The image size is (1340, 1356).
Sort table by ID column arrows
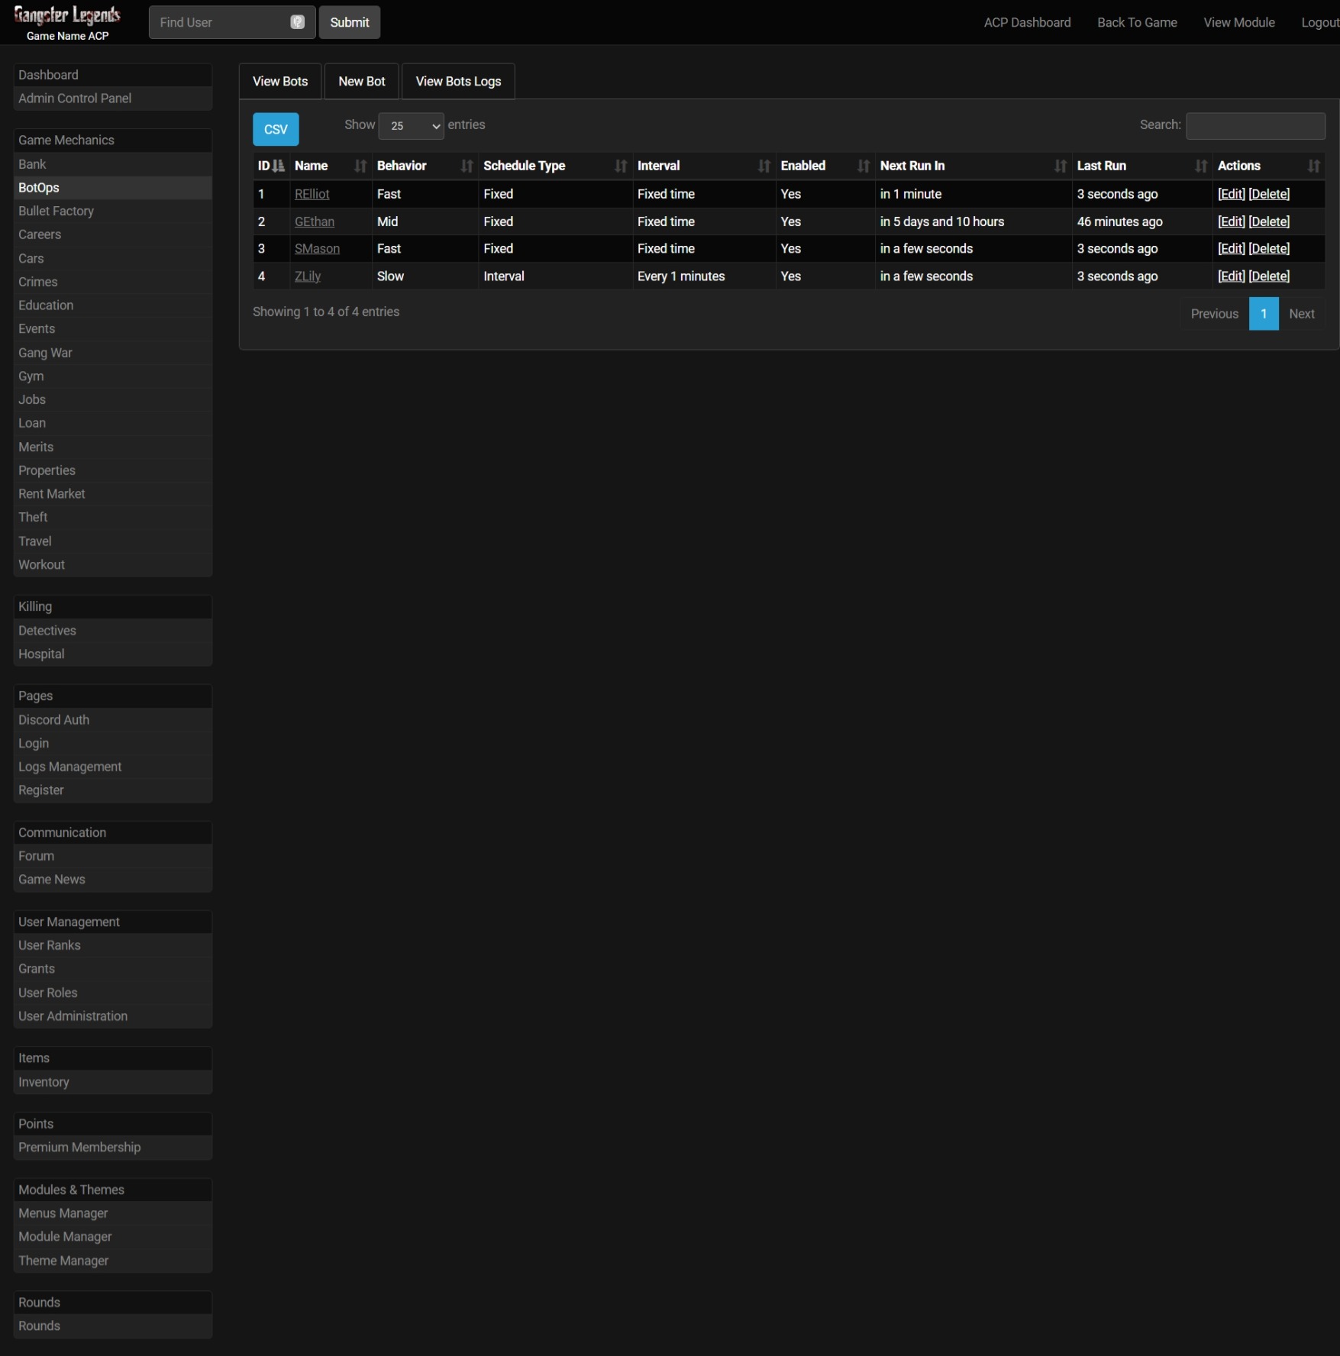click(x=279, y=166)
